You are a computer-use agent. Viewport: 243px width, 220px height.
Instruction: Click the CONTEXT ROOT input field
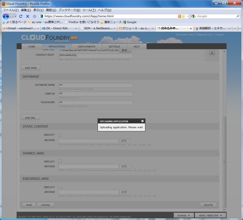(x=96, y=55)
